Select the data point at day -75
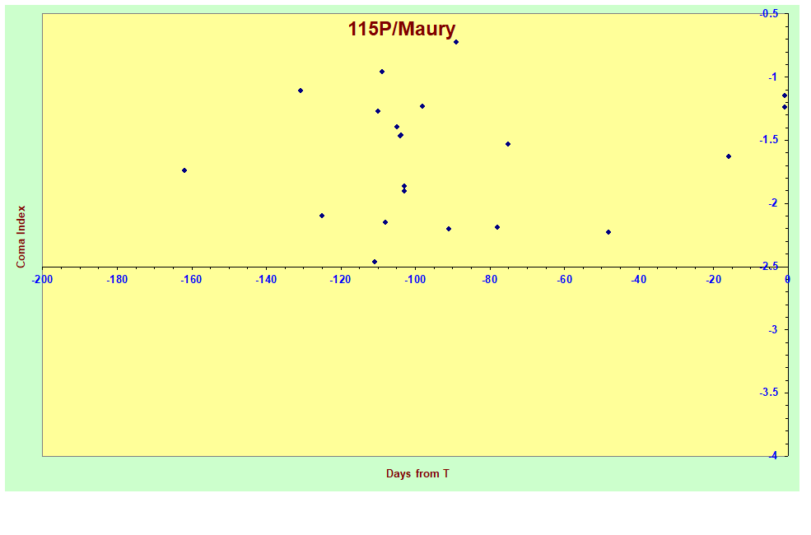811x535 pixels. click(x=508, y=144)
